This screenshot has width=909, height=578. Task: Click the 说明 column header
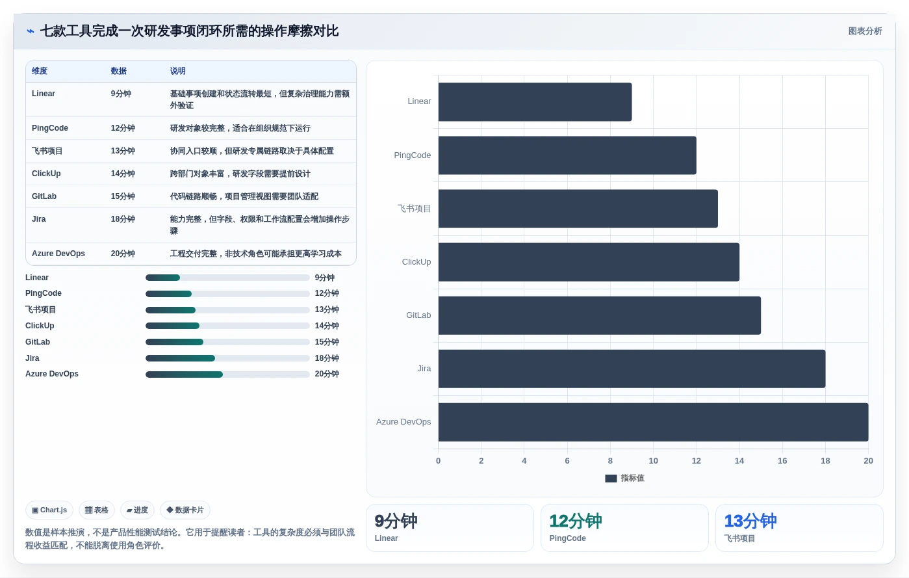178,72
